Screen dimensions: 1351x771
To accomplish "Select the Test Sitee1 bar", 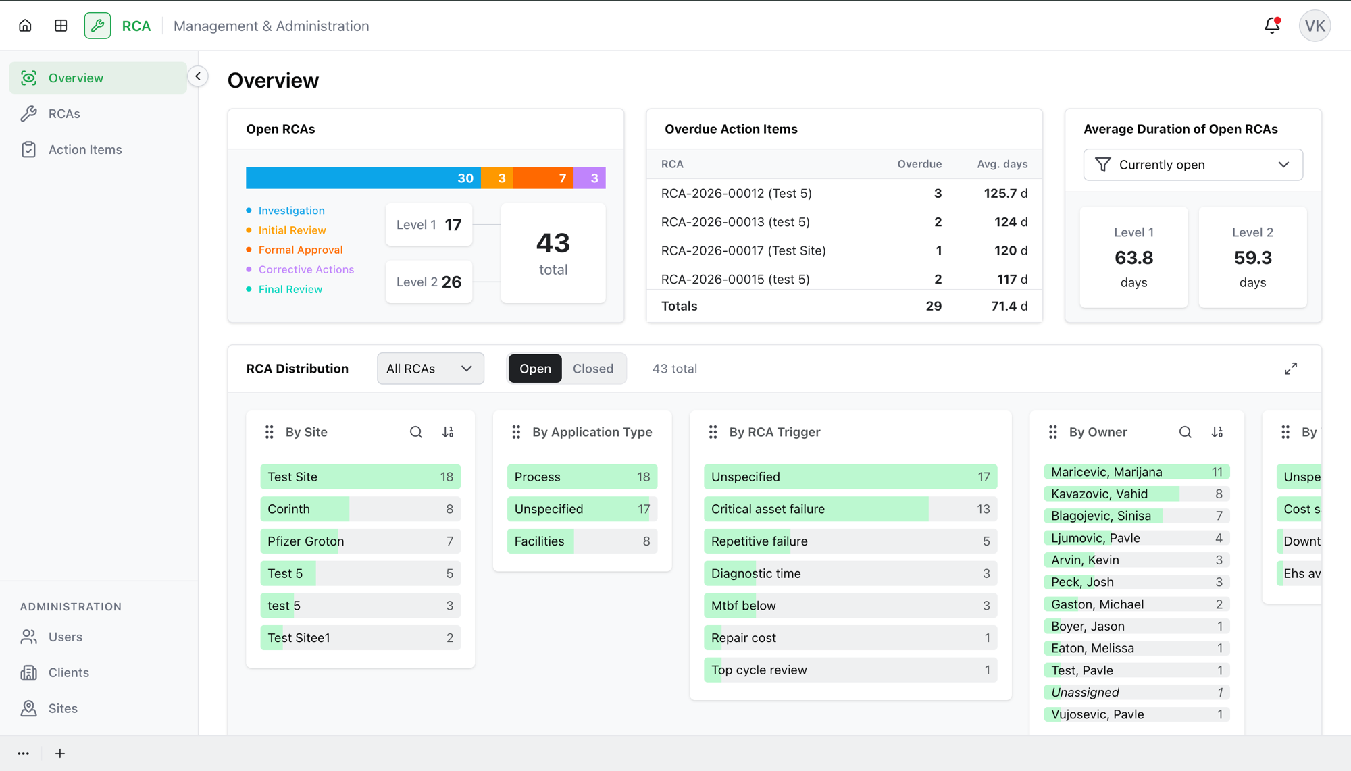I will coord(360,637).
